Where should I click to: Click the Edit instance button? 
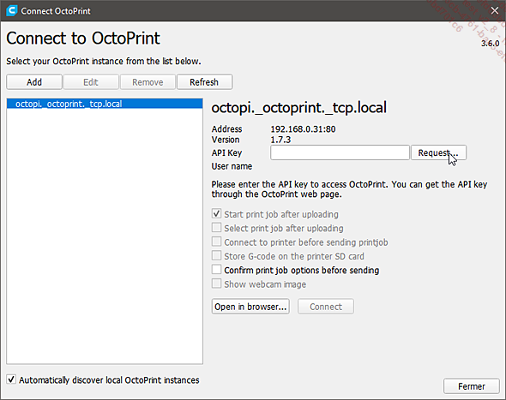coord(91,82)
